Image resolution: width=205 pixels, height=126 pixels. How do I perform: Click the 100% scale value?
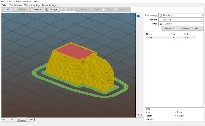[186, 38]
